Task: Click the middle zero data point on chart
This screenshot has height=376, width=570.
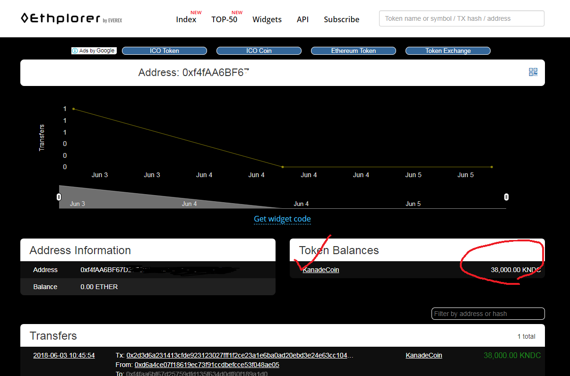Action: click(283, 167)
